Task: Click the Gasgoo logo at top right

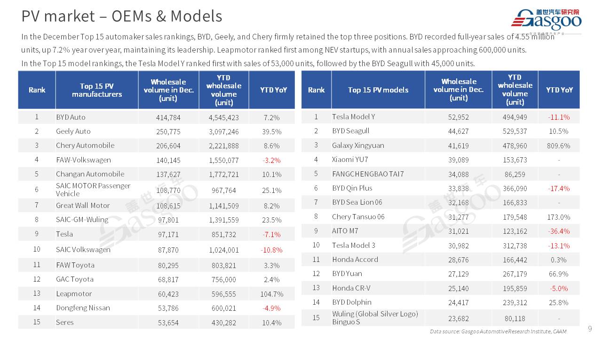Action: click(546, 20)
